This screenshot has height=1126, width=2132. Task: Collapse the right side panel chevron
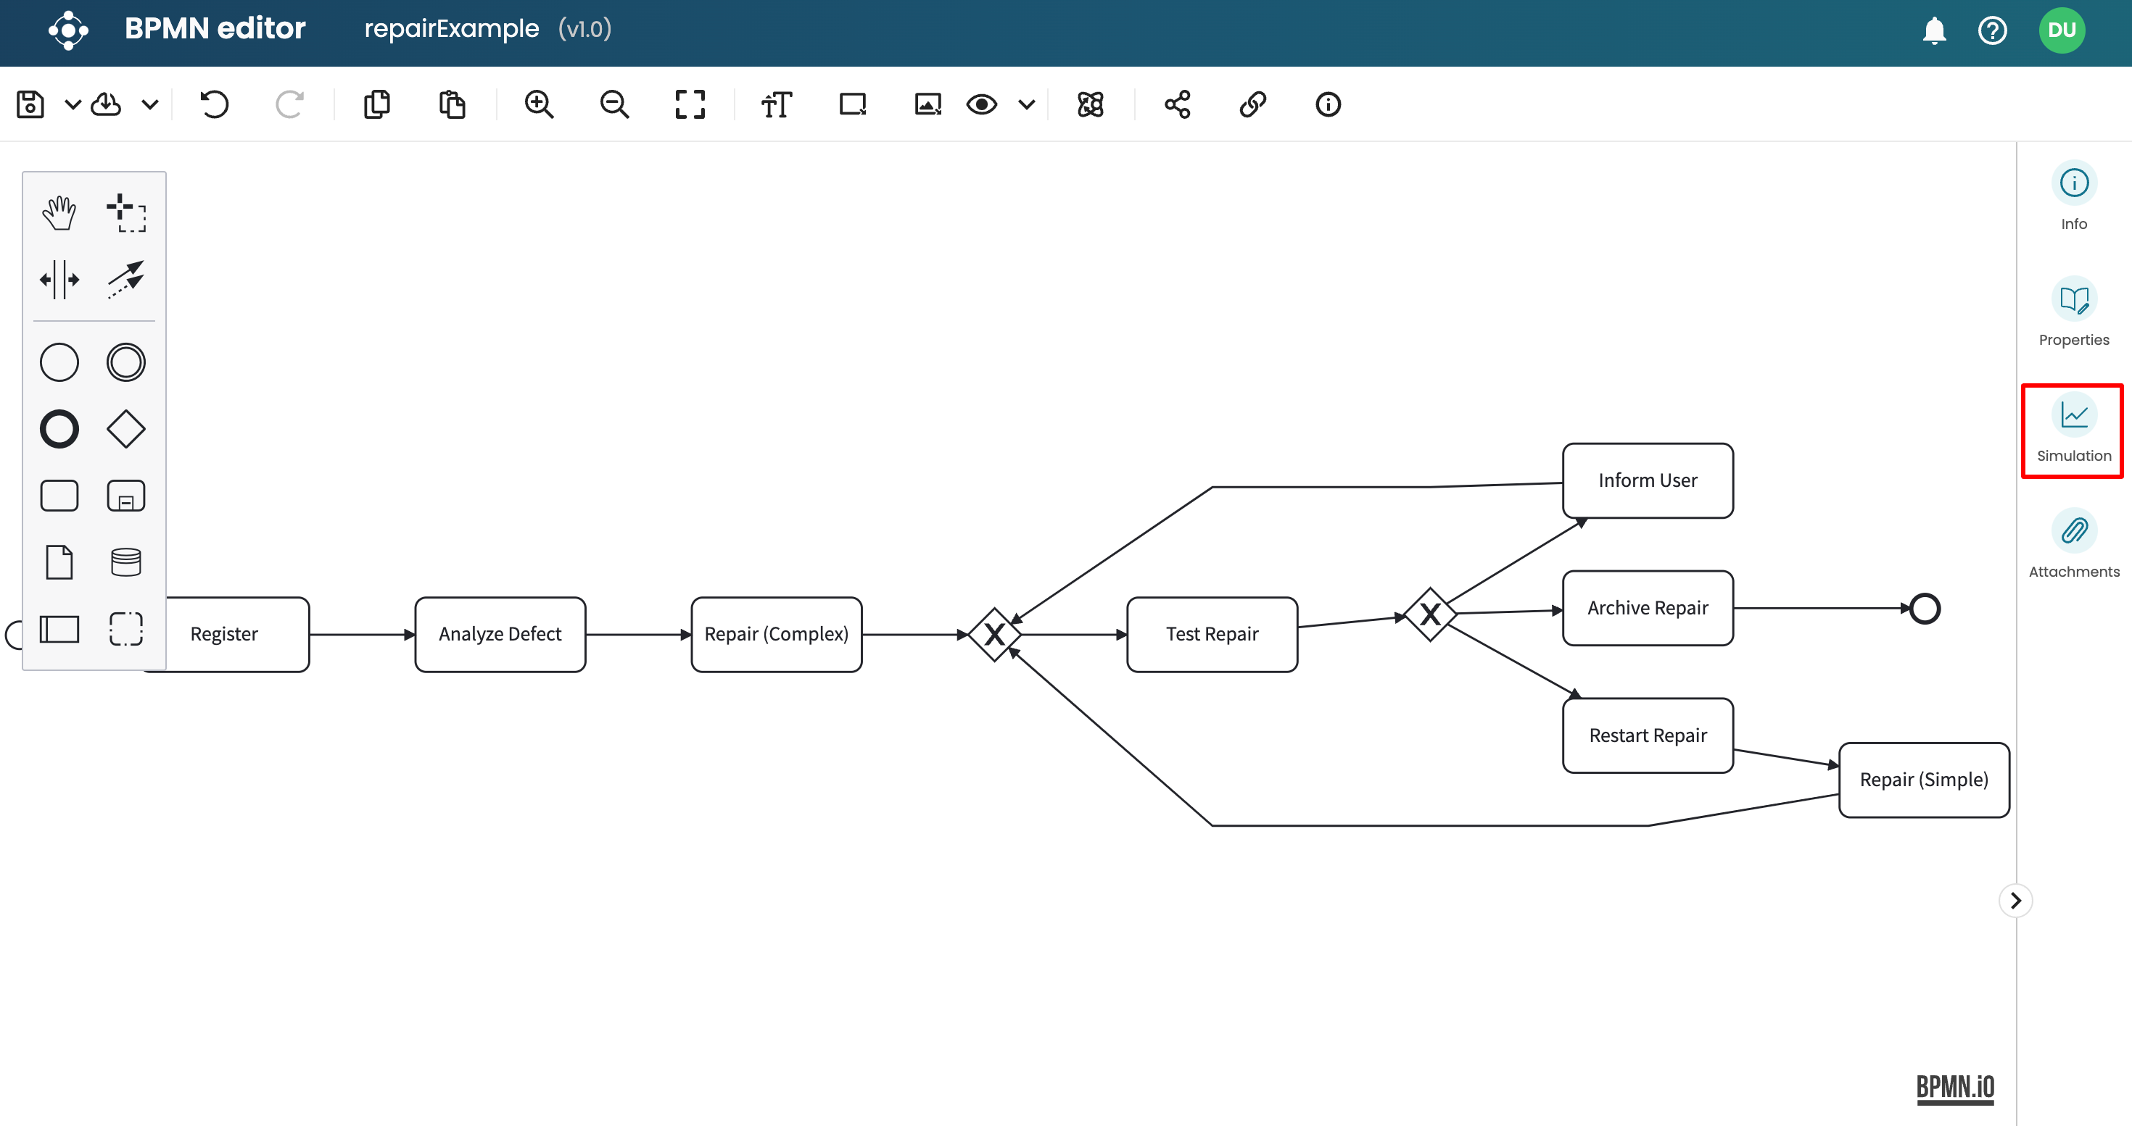[x=2015, y=901]
